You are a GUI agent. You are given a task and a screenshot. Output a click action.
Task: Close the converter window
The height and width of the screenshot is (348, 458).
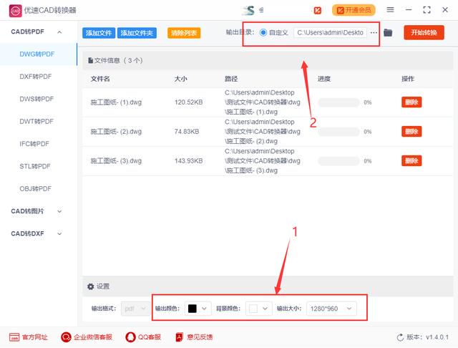click(445, 10)
